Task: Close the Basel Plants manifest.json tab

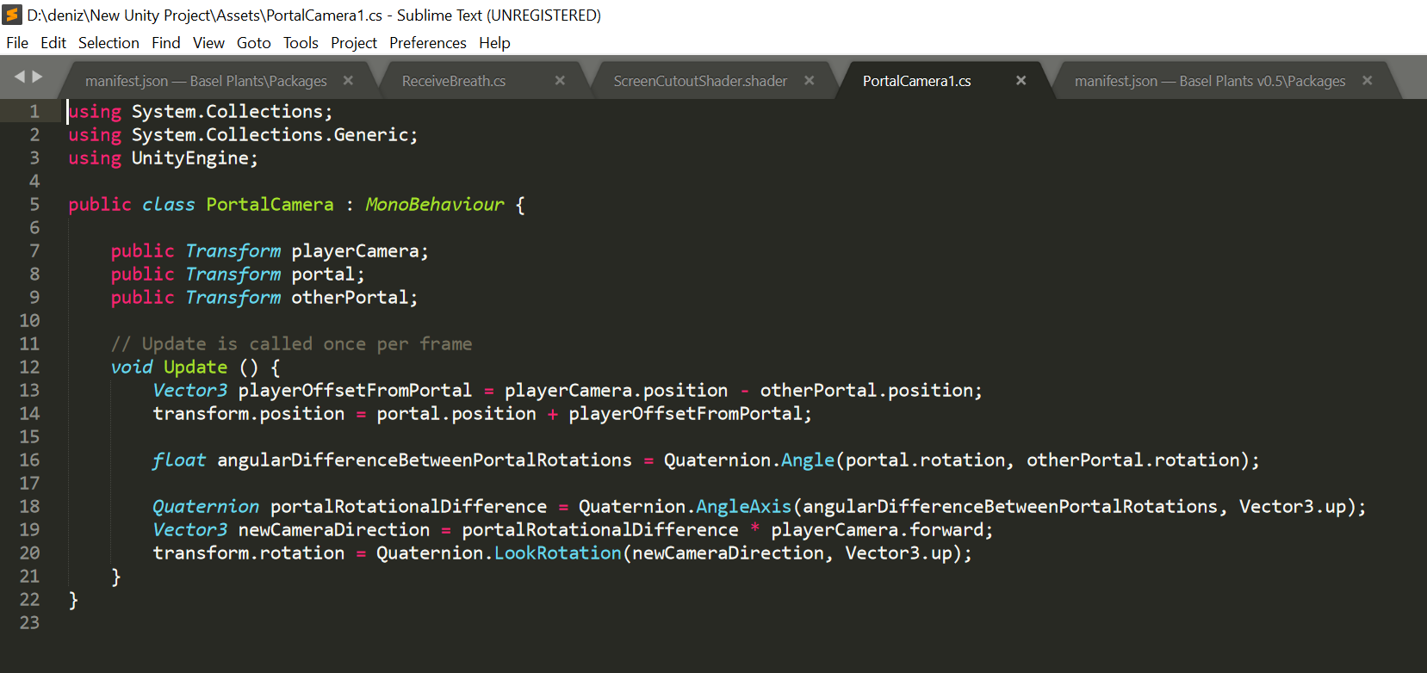Action: 348,80
